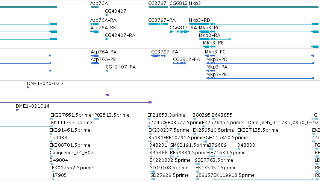320x181 pixels.
Task: Select protein CG3797-PA
Action: click(x=158, y=56)
